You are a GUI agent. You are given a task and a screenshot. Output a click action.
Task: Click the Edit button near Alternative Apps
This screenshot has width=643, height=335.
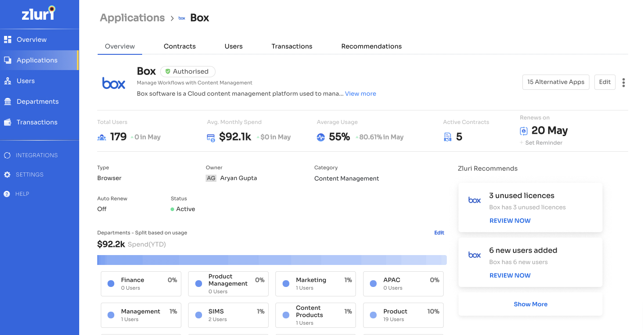pyautogui.click(x=605, y=82)
